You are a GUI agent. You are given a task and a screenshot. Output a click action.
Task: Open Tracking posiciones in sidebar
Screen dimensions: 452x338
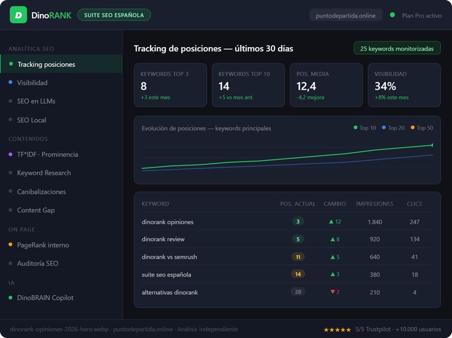(61, 64)
